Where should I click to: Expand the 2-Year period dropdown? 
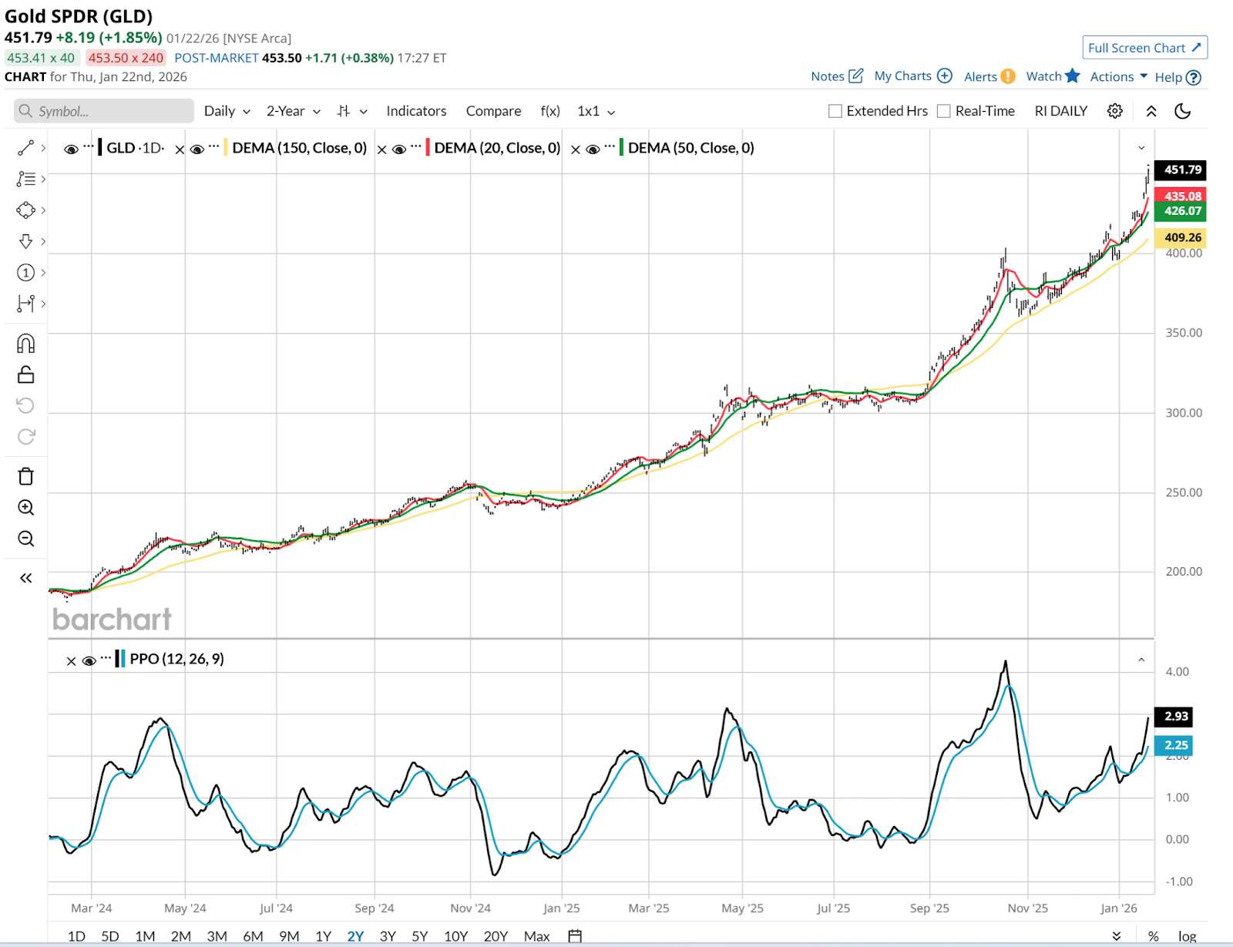click(293, 111)
